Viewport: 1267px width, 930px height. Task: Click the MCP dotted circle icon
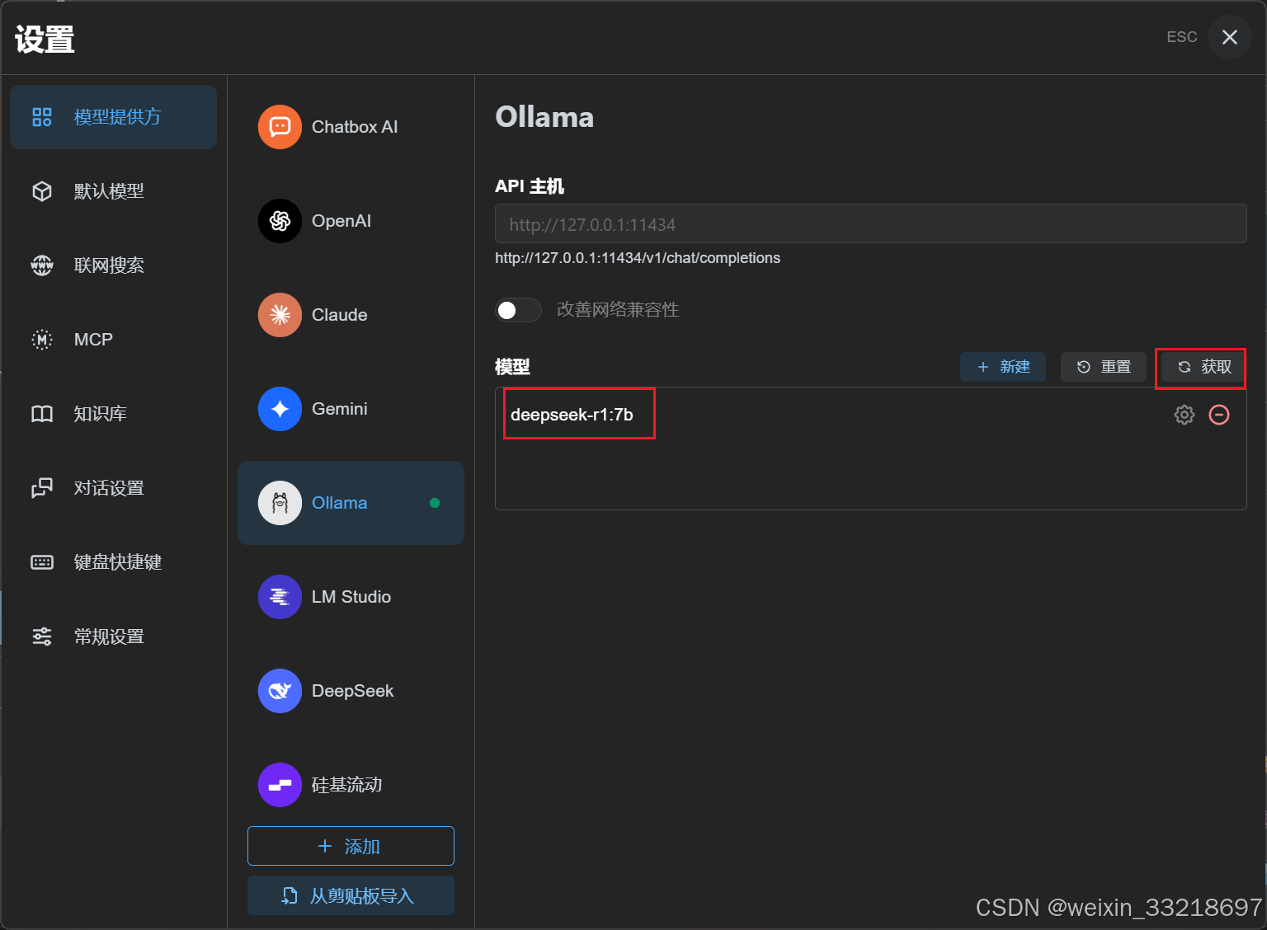pos(42,340)
